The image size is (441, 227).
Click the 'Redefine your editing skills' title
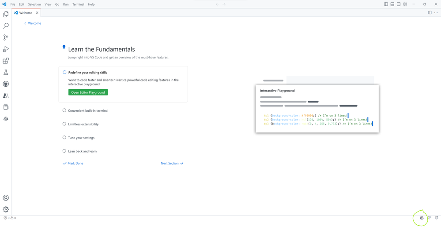coord(87,73)
